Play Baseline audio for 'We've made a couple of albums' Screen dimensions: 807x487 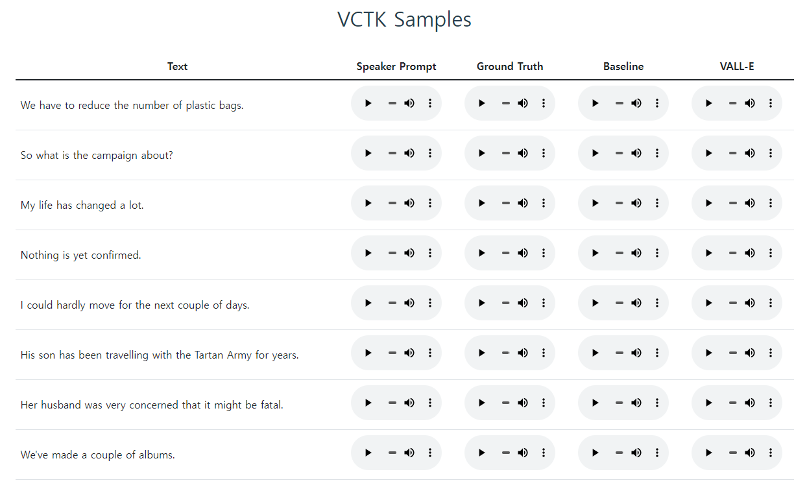pyautogui.click(x=595, y=453)
